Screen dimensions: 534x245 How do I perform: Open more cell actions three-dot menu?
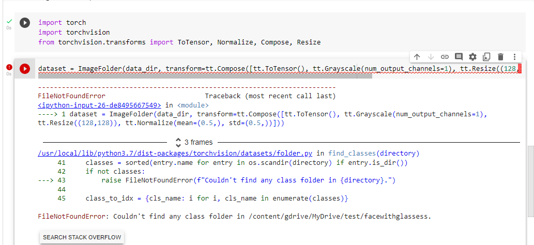(514, 56)
